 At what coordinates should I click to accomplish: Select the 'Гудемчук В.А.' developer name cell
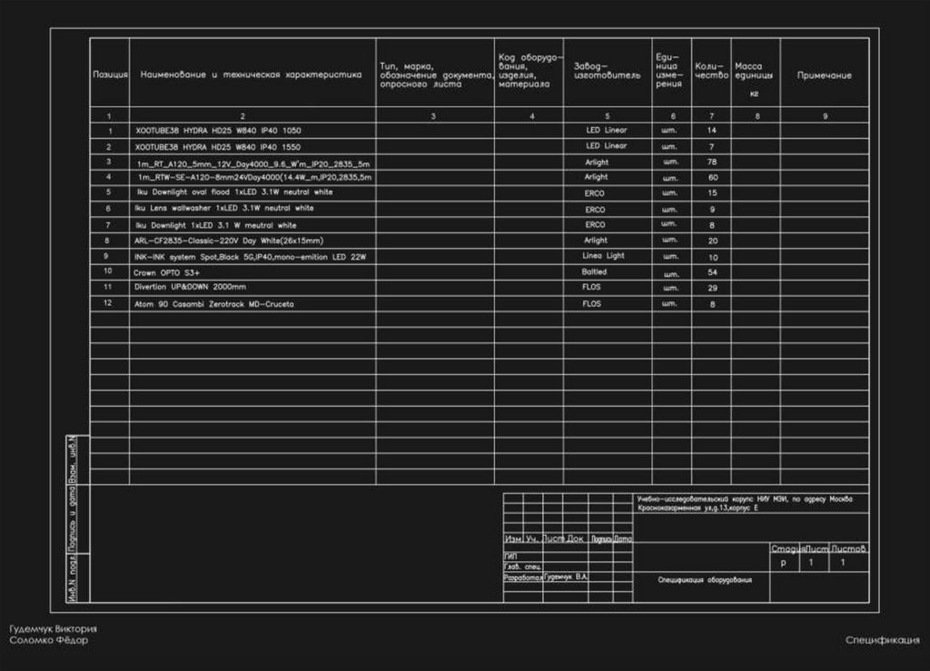click(566, 577)
